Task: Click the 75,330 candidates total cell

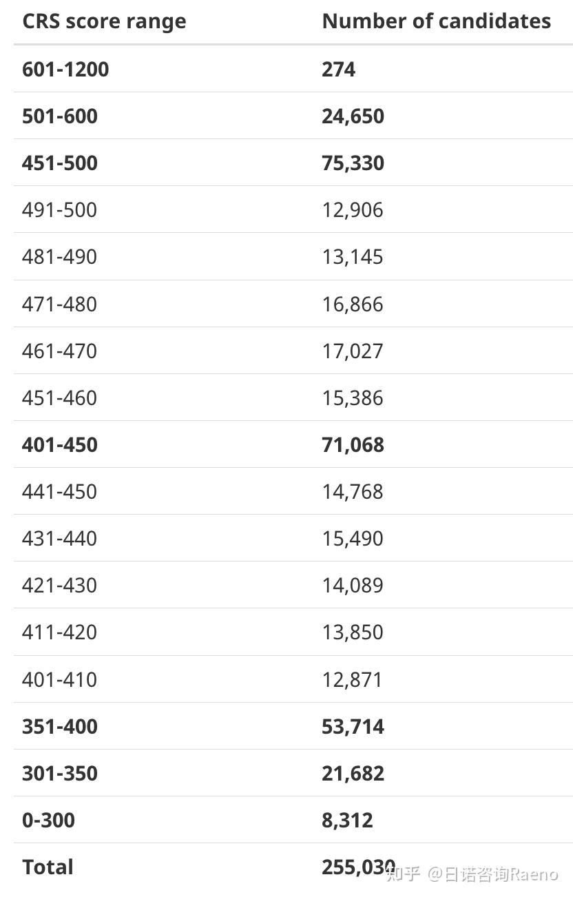Action: click(353, 163)
